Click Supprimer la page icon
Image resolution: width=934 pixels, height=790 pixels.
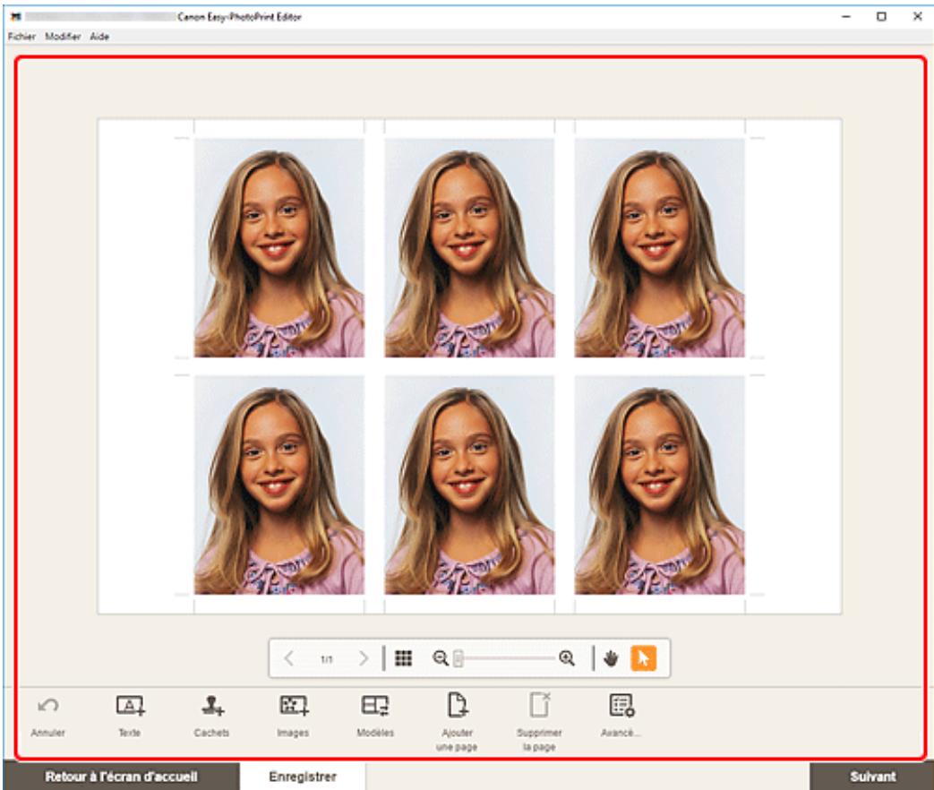pyautogui.click(x=540, y=705)
